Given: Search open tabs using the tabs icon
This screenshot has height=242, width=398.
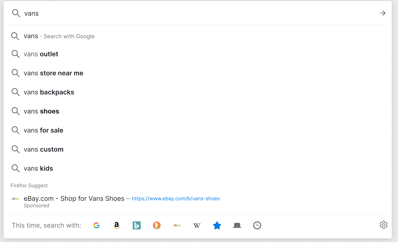Looking at the screenshot, I should pos(237,225).
